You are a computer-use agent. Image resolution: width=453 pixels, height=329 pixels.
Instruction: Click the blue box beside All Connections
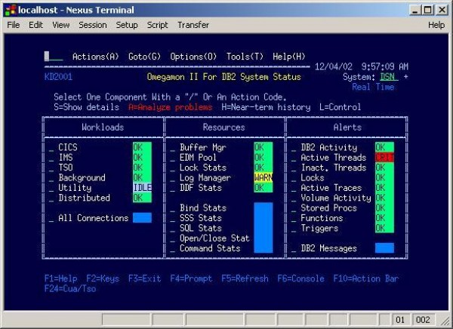(142, 218)
